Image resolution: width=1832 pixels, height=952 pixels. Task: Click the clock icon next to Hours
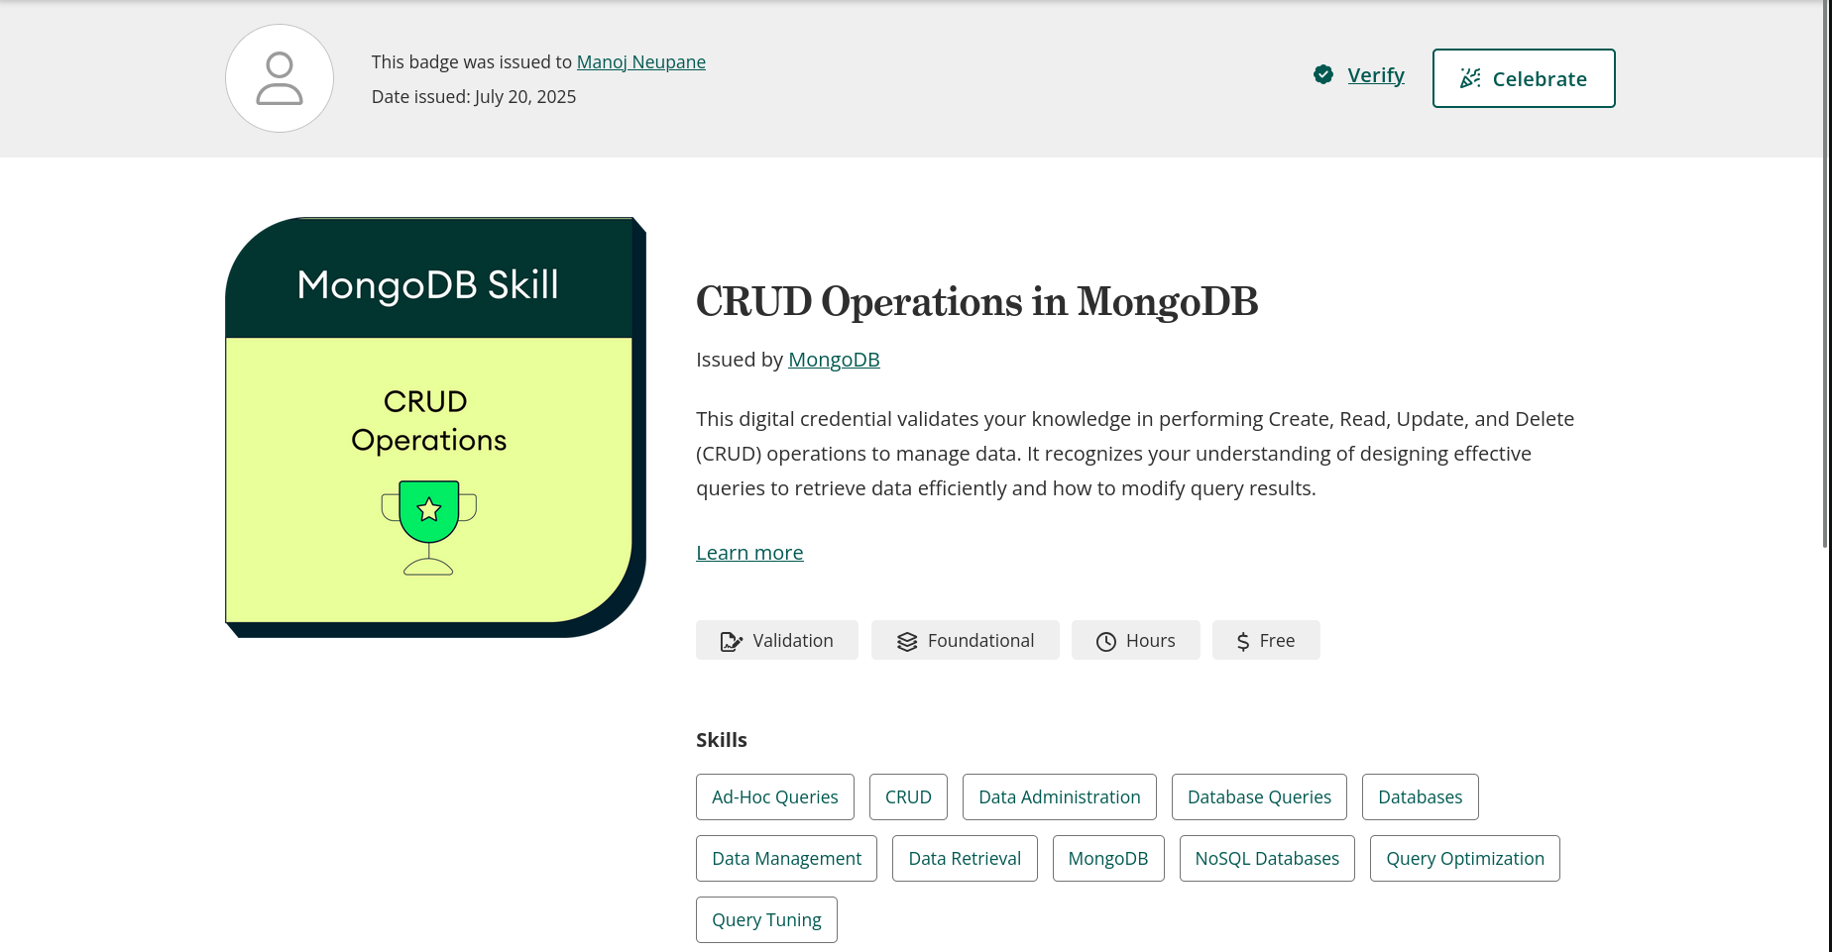pyautogui.click(x=1106, y=642)
